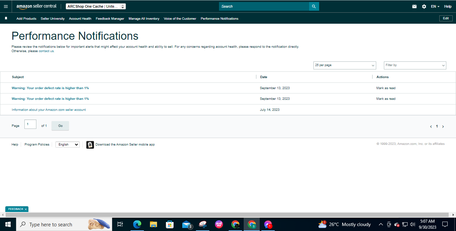Click the network tray icon

(405, 224)
